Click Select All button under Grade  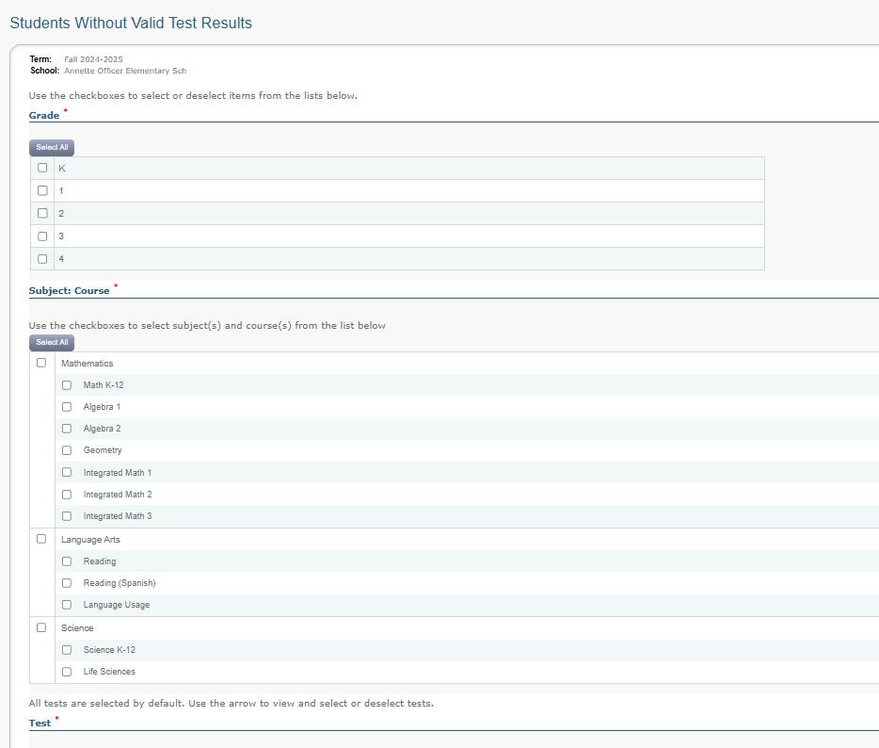point(52,147)
